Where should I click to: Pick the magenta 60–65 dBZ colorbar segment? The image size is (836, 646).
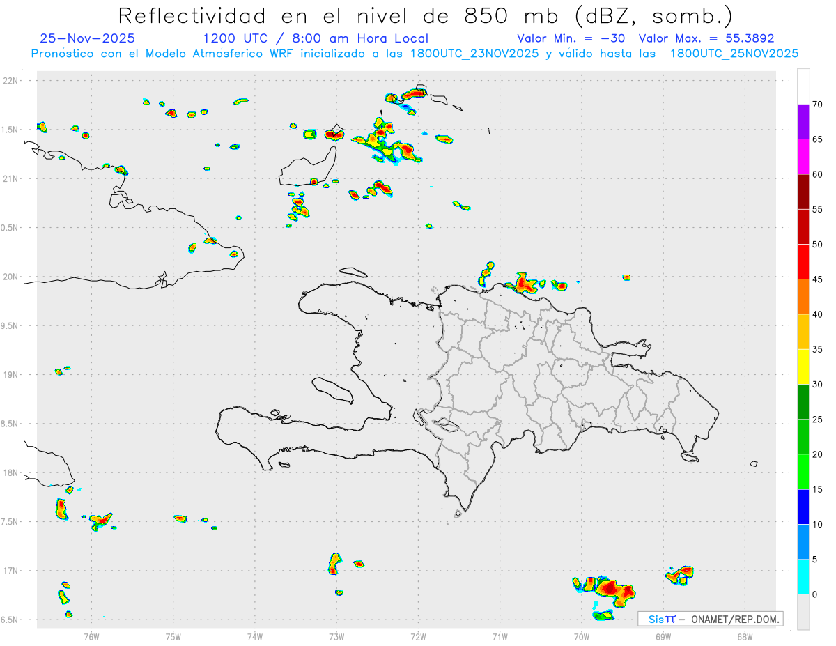[803, 156]
